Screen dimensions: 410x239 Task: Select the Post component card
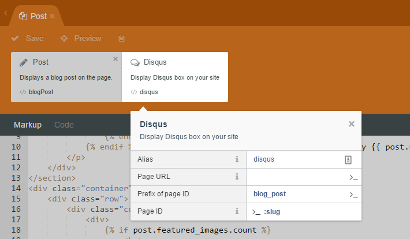point(66,77)
